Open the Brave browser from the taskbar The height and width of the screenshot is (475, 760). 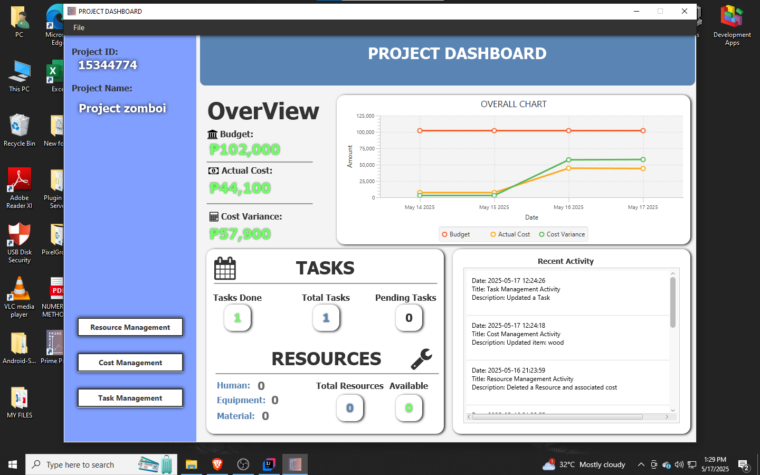[217, 464]
